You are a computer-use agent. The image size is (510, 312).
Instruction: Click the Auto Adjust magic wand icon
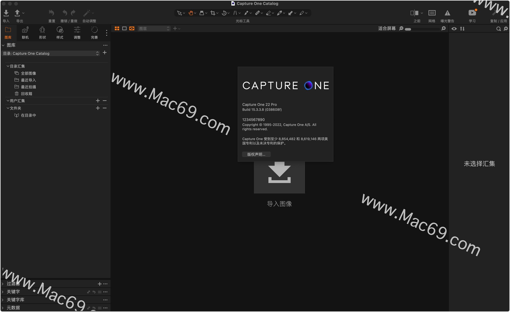pos(87,13)
